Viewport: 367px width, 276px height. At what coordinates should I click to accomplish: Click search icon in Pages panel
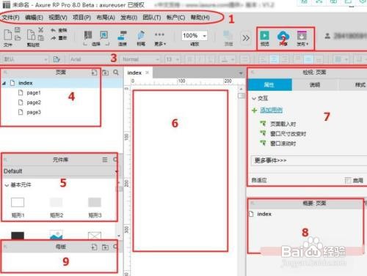coord(116,72)
